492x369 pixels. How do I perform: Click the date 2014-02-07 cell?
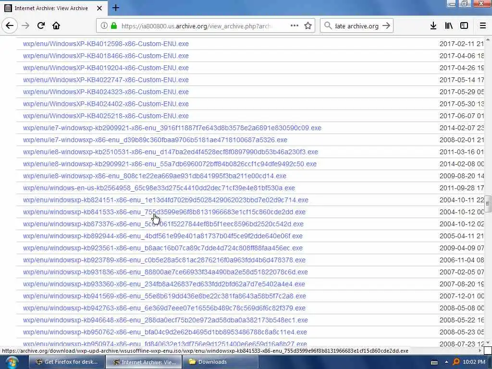tap(462, 128)
